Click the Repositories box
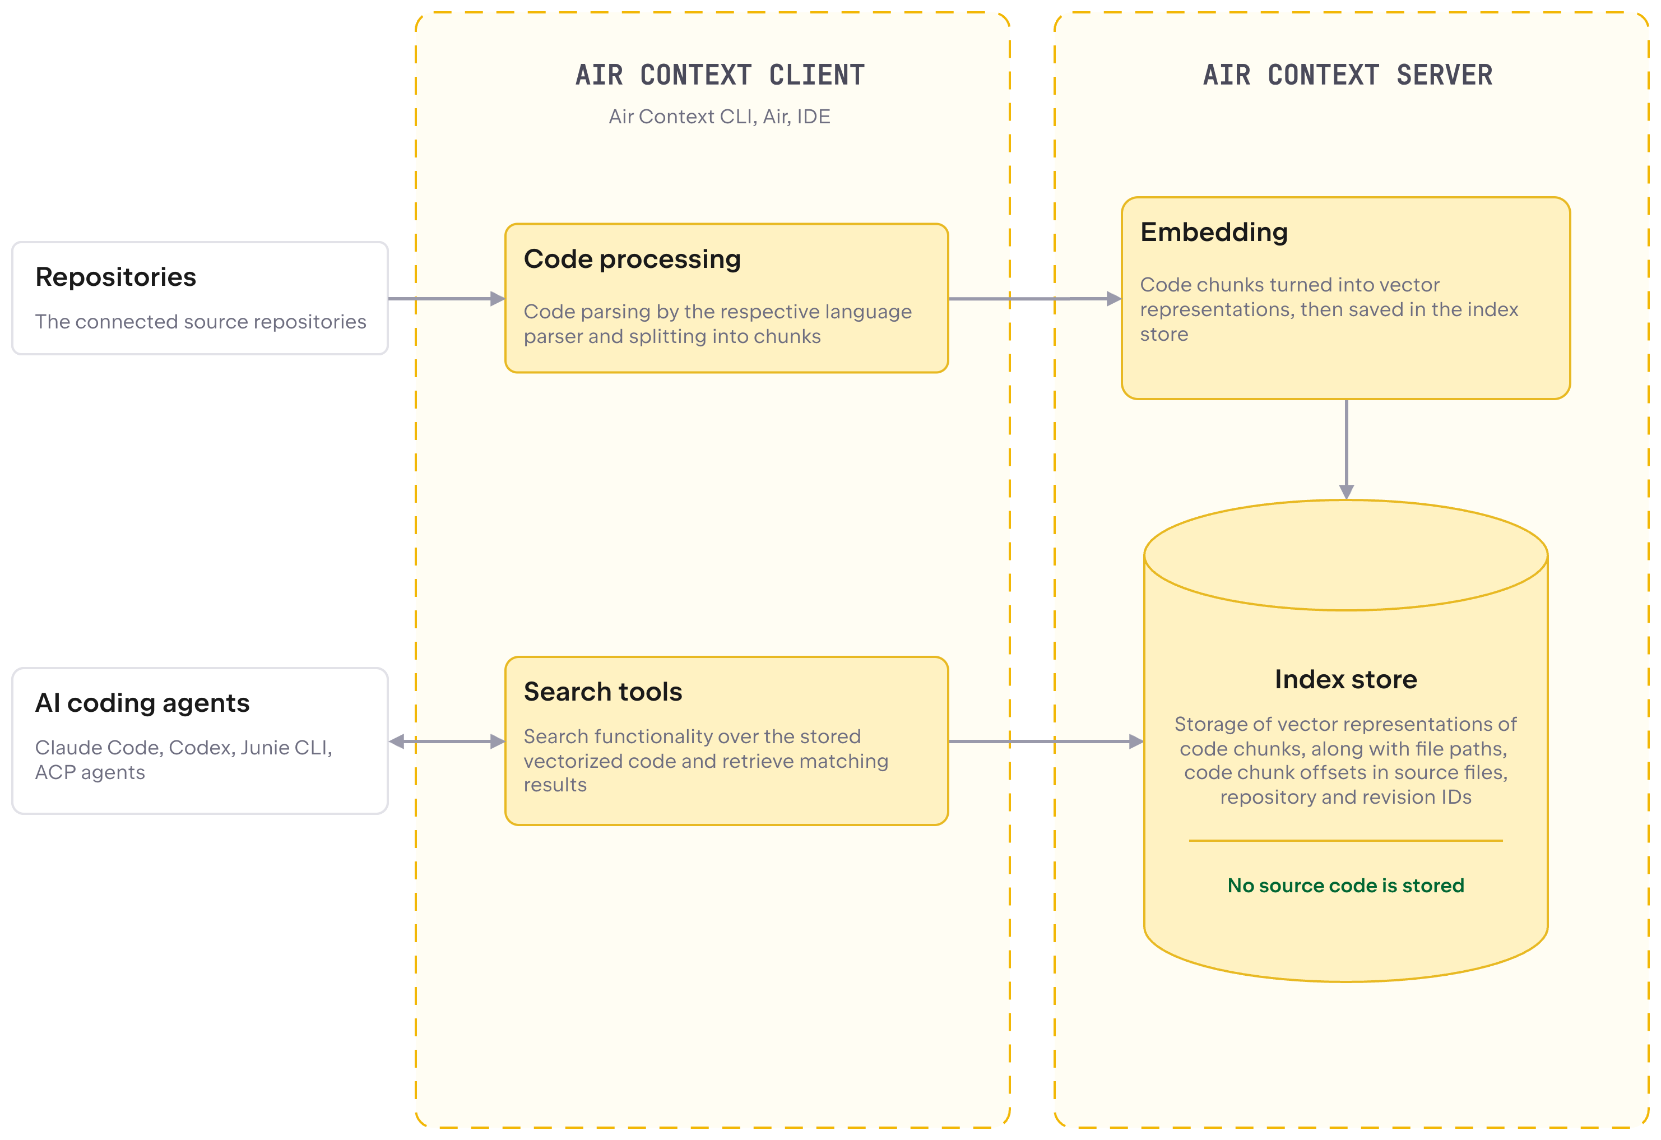 tap(200, 298)
